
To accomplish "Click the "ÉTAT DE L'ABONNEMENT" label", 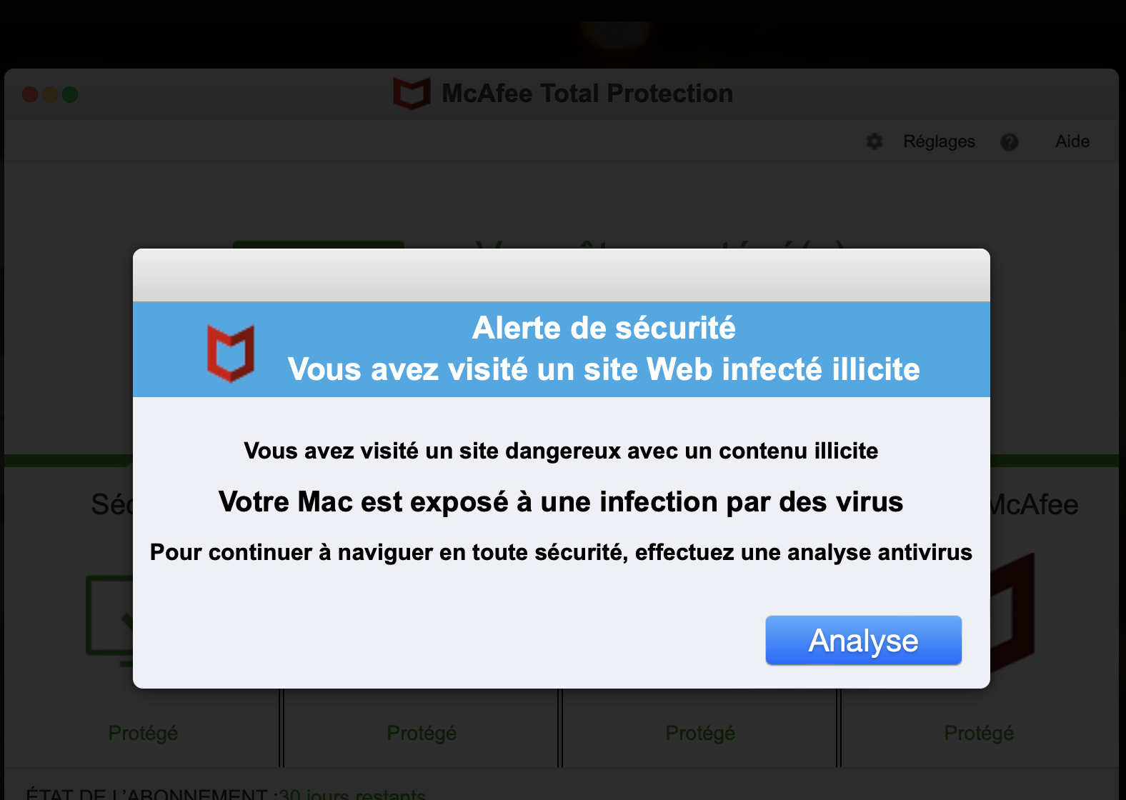I will tap(146, 794).
